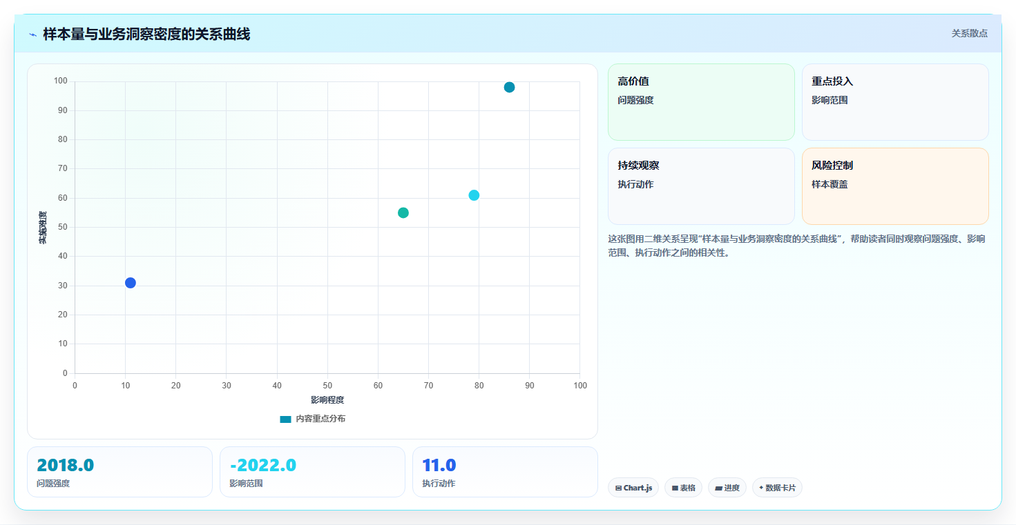Screen dimensions: 1016x525
Task: Click the 实施难度 y-axis title
Action: point(43,228)
